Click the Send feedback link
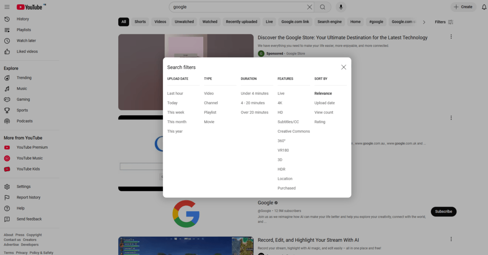Screen dimensions: 488x255 tap(29, 219)
